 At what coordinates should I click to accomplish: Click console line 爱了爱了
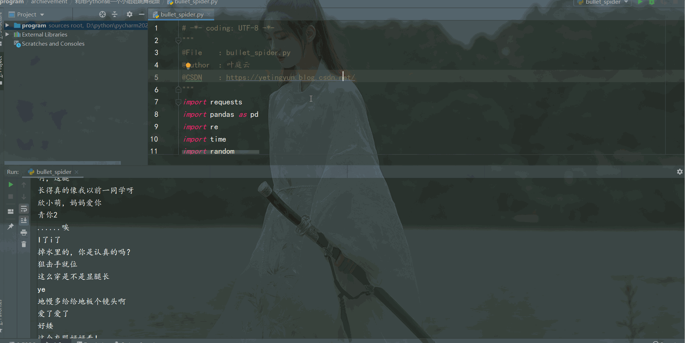click(x=53, y=313)
